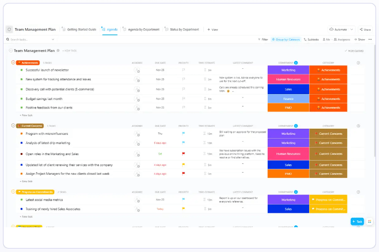The width and height of the screenshot is (379, 252).
Task: Open the Show options
Action: pos(360,40)
